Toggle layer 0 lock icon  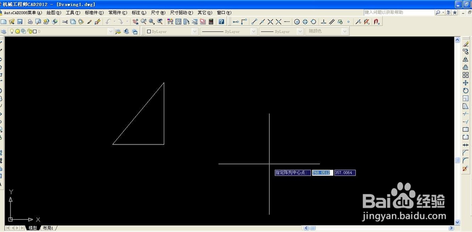[x=30, y=31]
